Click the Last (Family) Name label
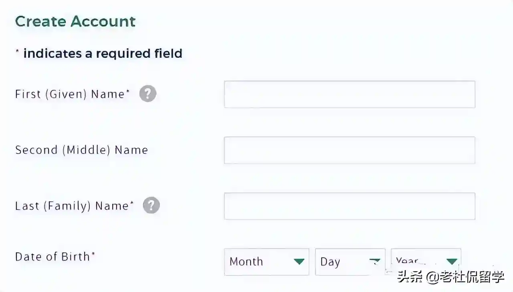This screenshot has height=292, width=513. tap(72, 206)
